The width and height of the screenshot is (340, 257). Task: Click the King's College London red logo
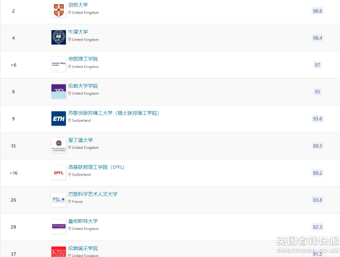(59, 252)
